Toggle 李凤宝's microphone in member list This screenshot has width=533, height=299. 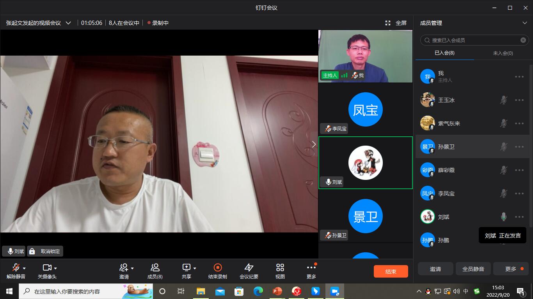coord(504,193)
